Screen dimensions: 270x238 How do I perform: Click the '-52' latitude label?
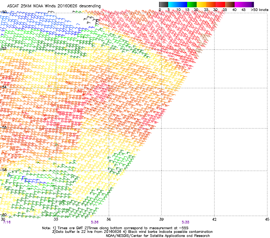tap(3, 49)
